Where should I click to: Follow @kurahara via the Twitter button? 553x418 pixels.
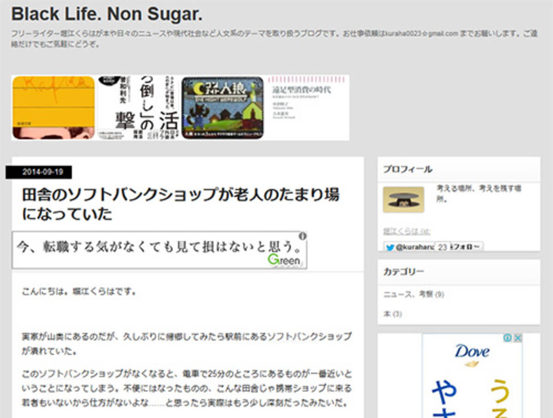pos(433,247)
